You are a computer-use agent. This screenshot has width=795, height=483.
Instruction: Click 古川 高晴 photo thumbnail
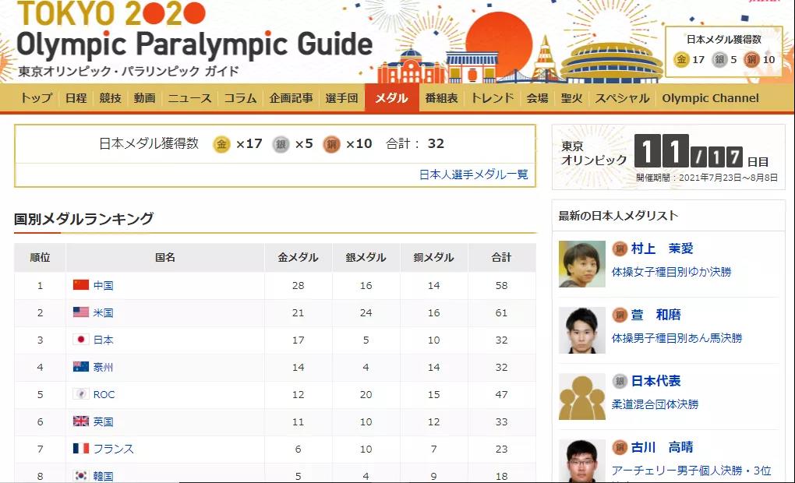coord(582,460)
